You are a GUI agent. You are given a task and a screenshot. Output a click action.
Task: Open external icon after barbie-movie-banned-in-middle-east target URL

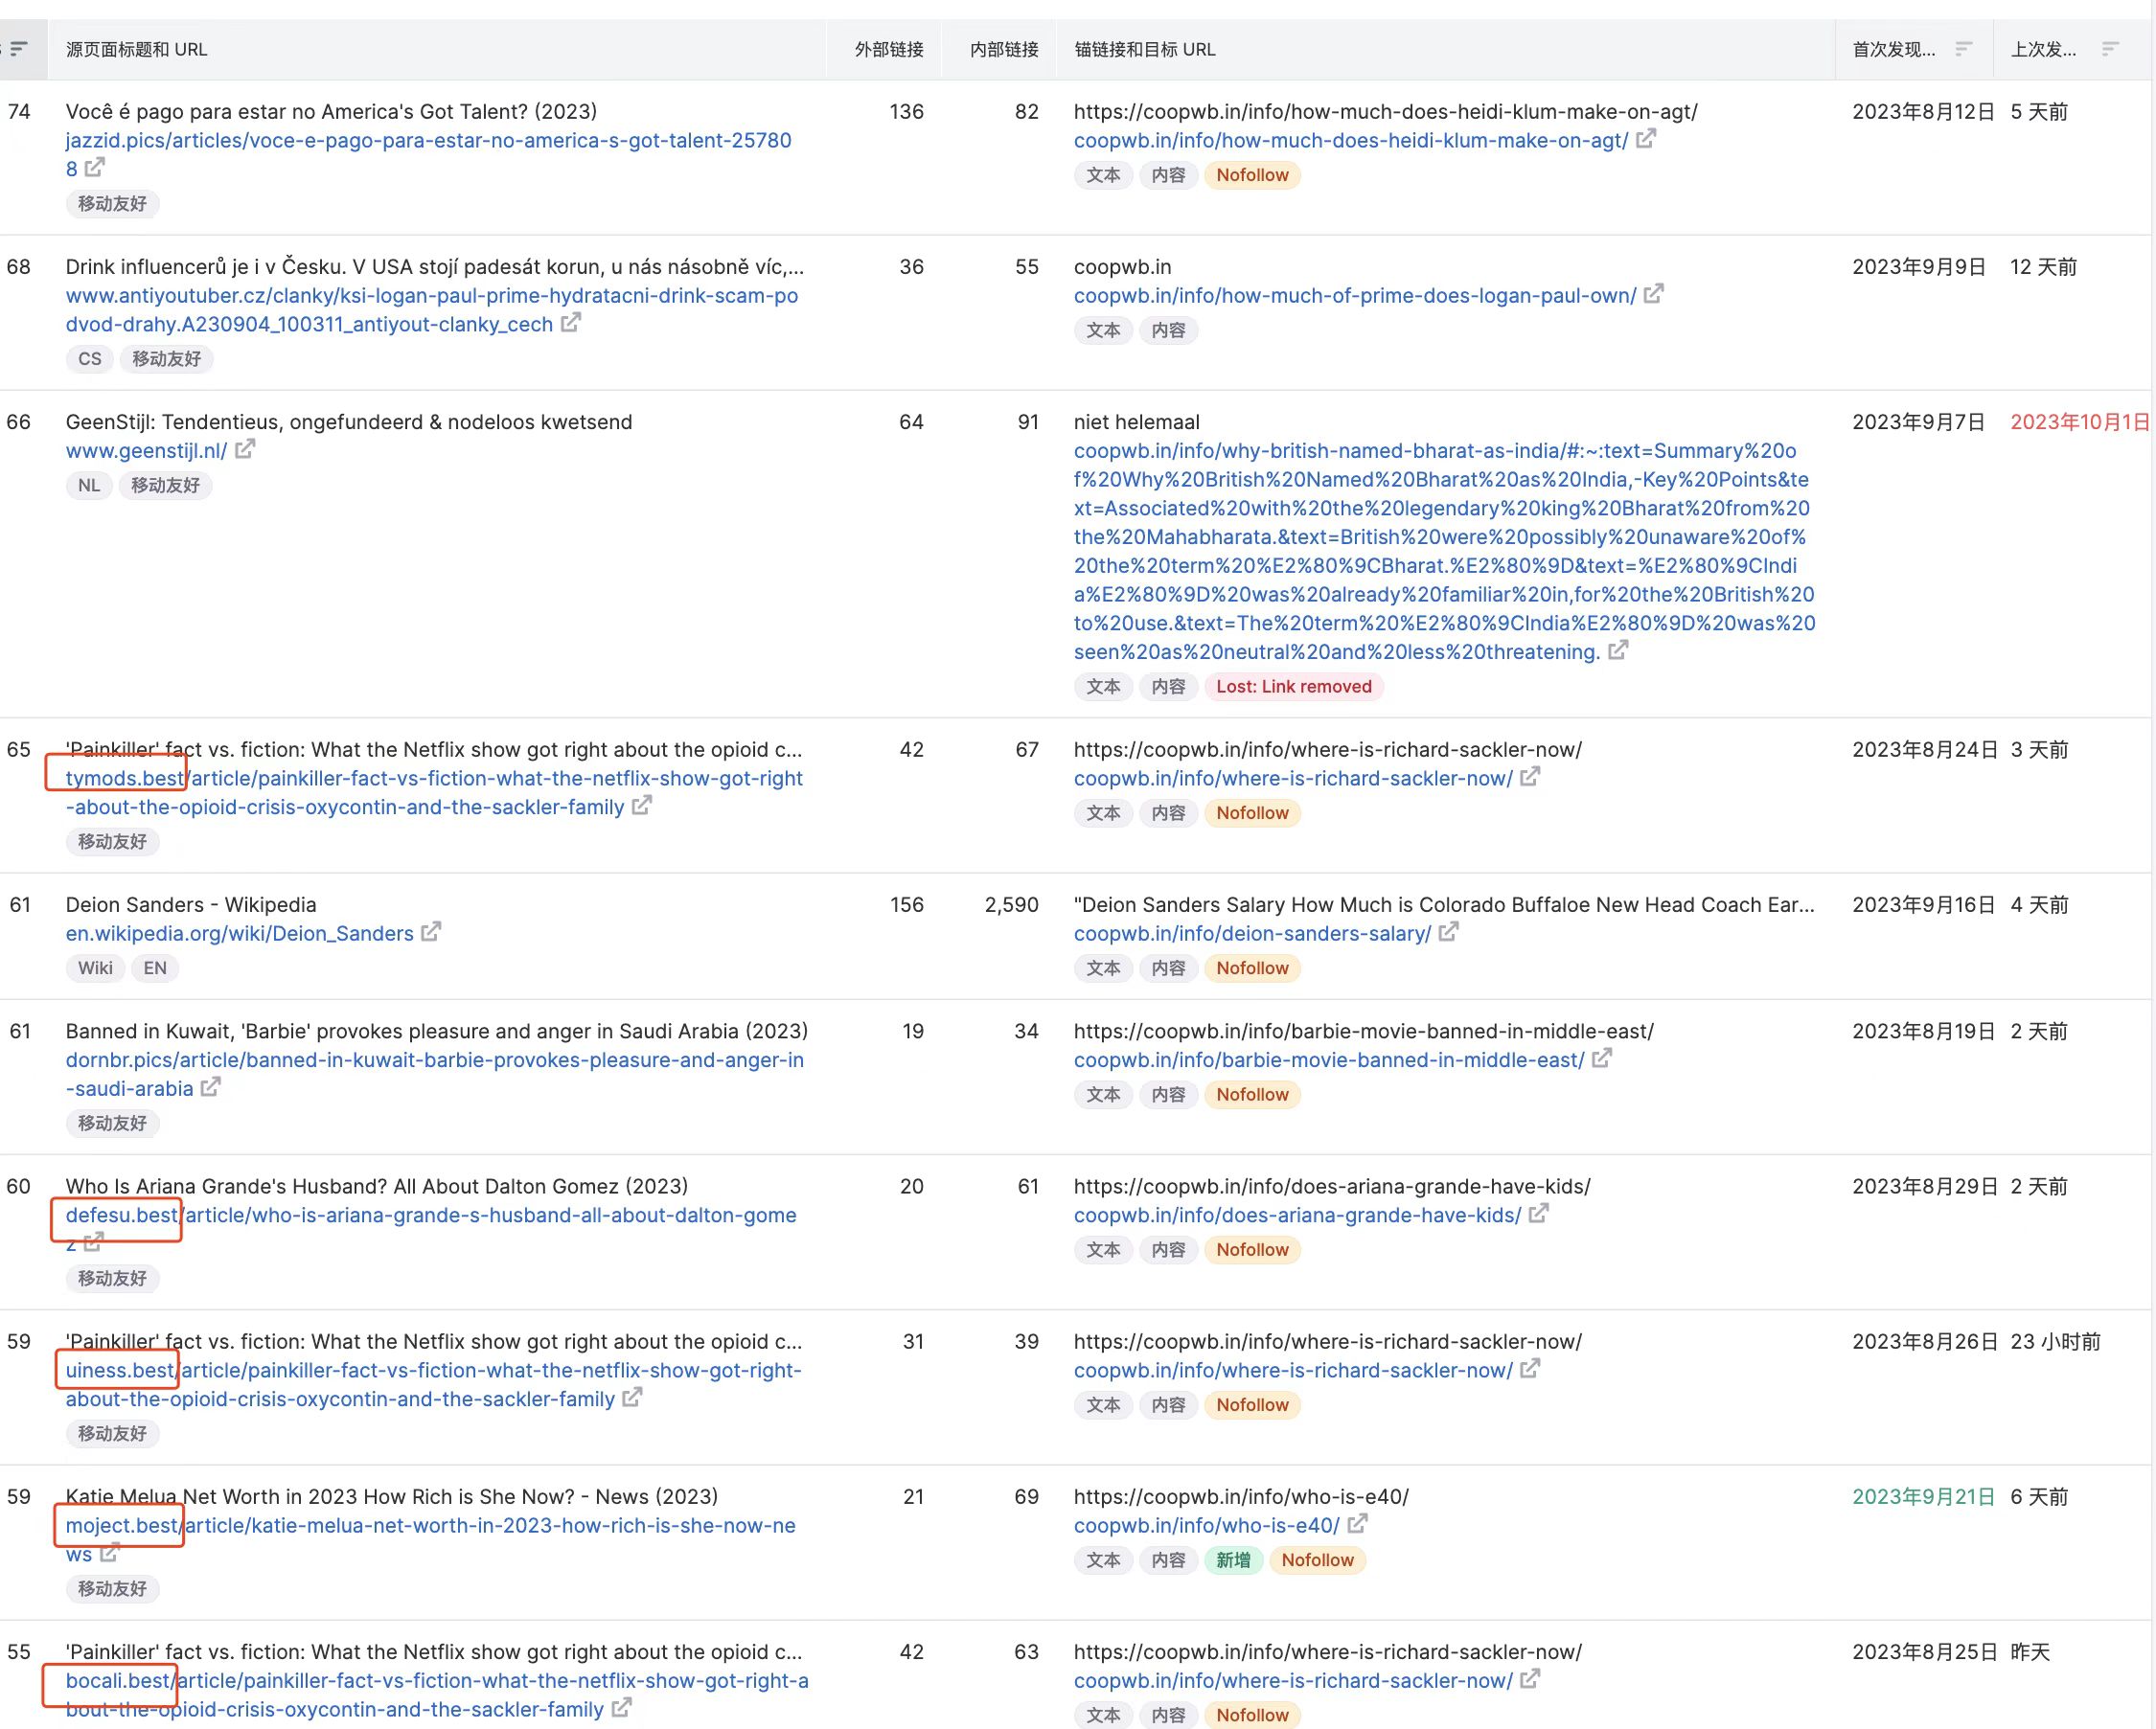tap(1602, 1058)
